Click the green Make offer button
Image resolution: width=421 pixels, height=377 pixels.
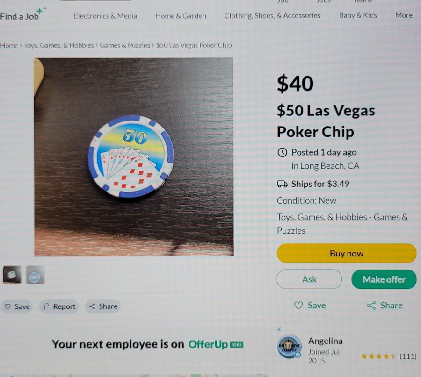(384, 279)
